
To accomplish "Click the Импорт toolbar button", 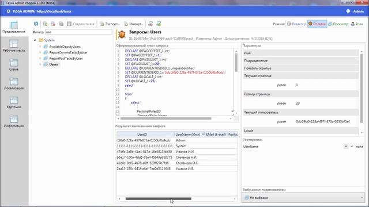I will click(x=134, y=24).
